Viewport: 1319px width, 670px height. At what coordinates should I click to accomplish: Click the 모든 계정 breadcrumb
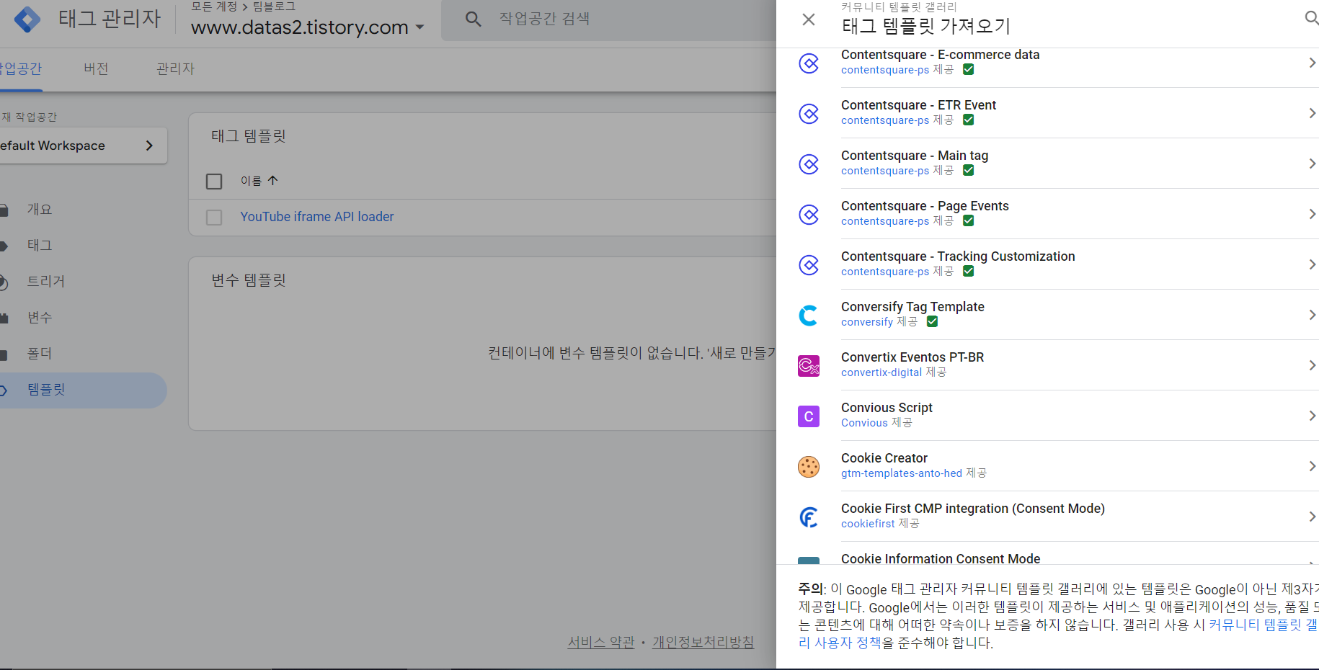[214, 6]
